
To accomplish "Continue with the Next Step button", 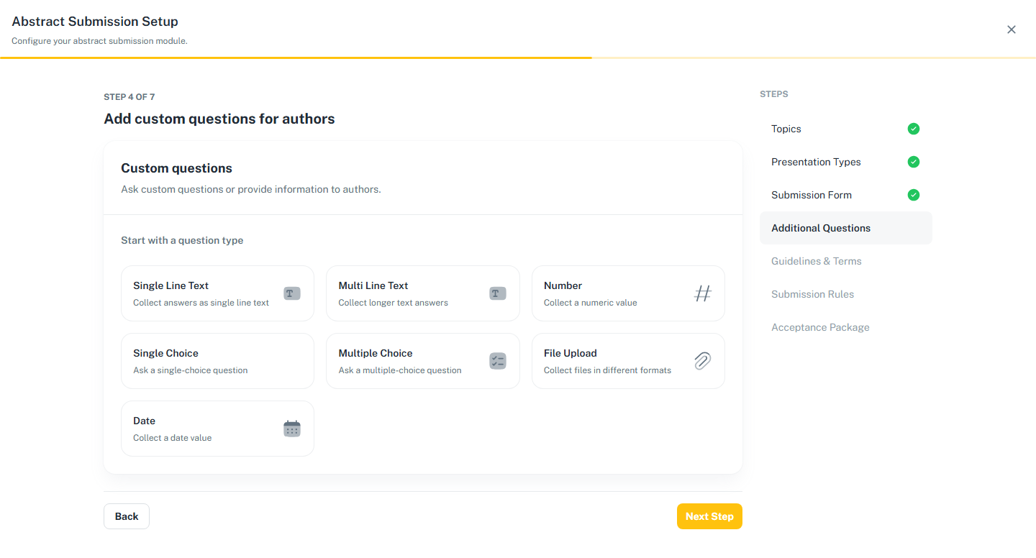I will coord(709,516).
